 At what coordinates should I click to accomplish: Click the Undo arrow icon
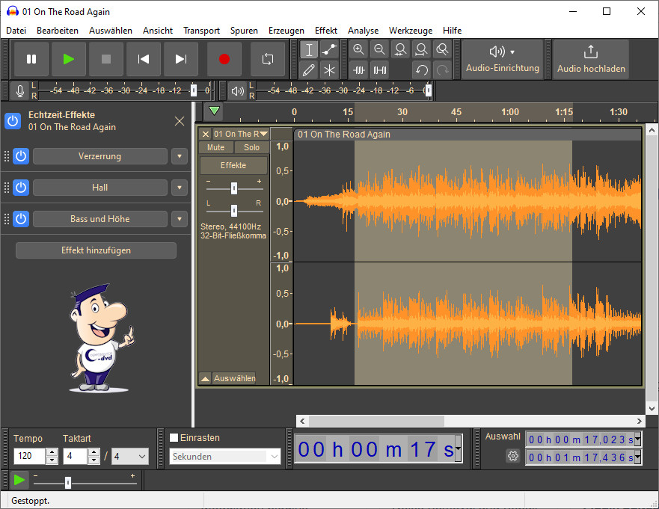click(422, 70)
